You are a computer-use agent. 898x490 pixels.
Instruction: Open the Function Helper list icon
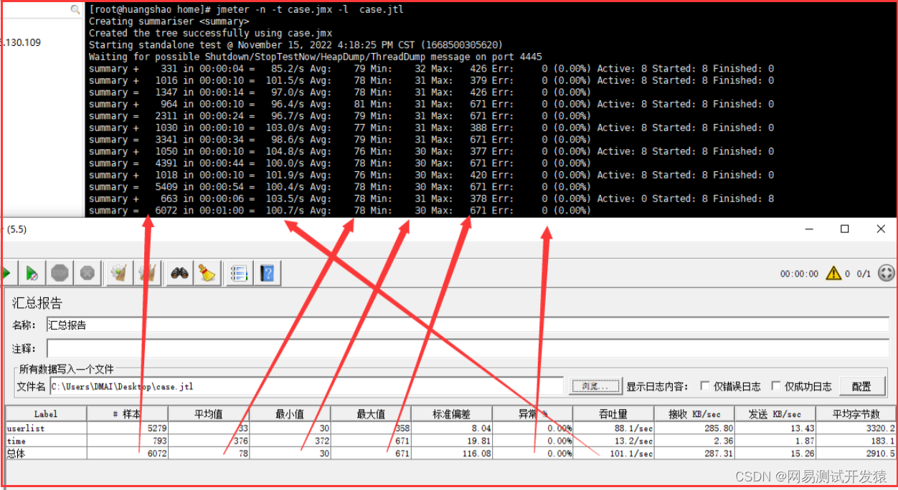pyautogui.click(x=240, y=273)
